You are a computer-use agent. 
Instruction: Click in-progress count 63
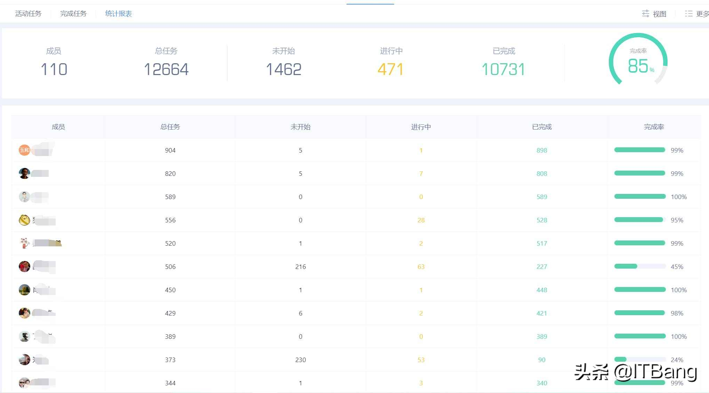coord(421,267)
